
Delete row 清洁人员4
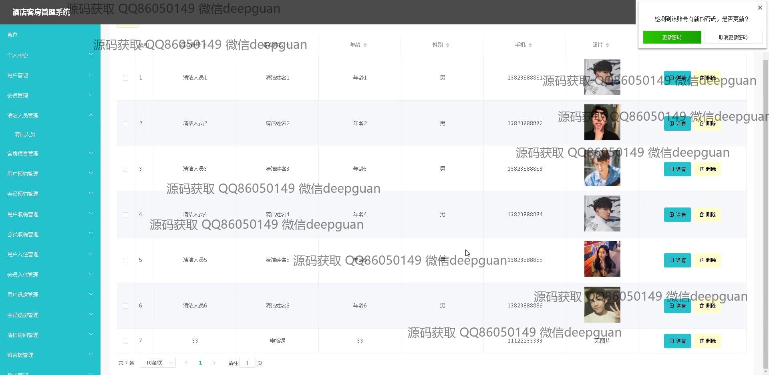click(707, 215)
